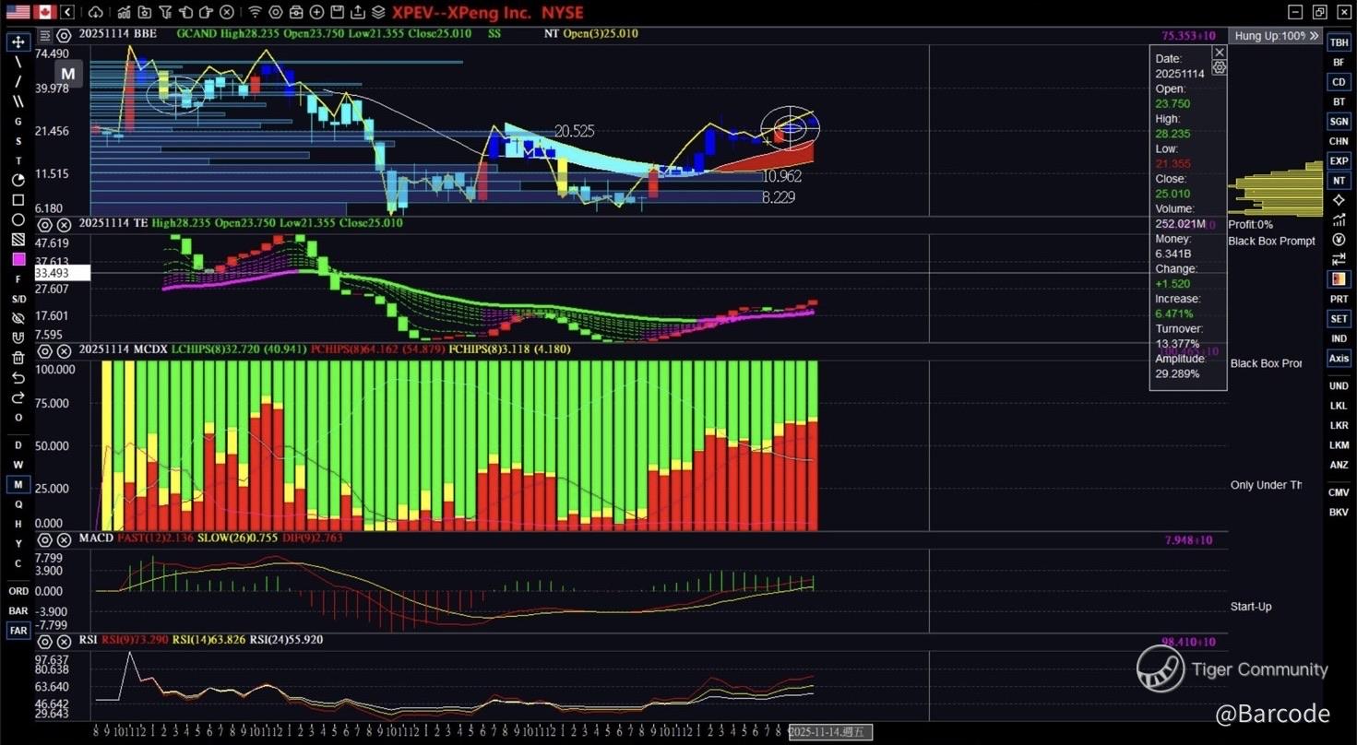Toggle the SET button in right sidebar
The height and width of the screenshot is (745, 1357).
click(1339, 318)
